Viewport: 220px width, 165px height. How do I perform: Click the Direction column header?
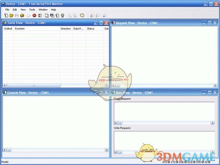66,29
